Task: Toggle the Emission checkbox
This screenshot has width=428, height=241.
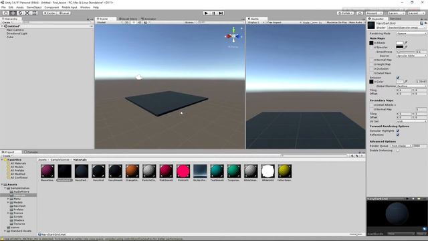Action: [398, 78]
